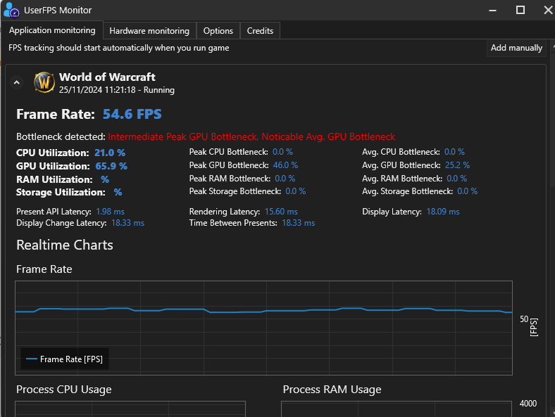This screenshot has width=555, height=417.
Task: Close the UserFPS Monitor window
Action: pos(548,10)
